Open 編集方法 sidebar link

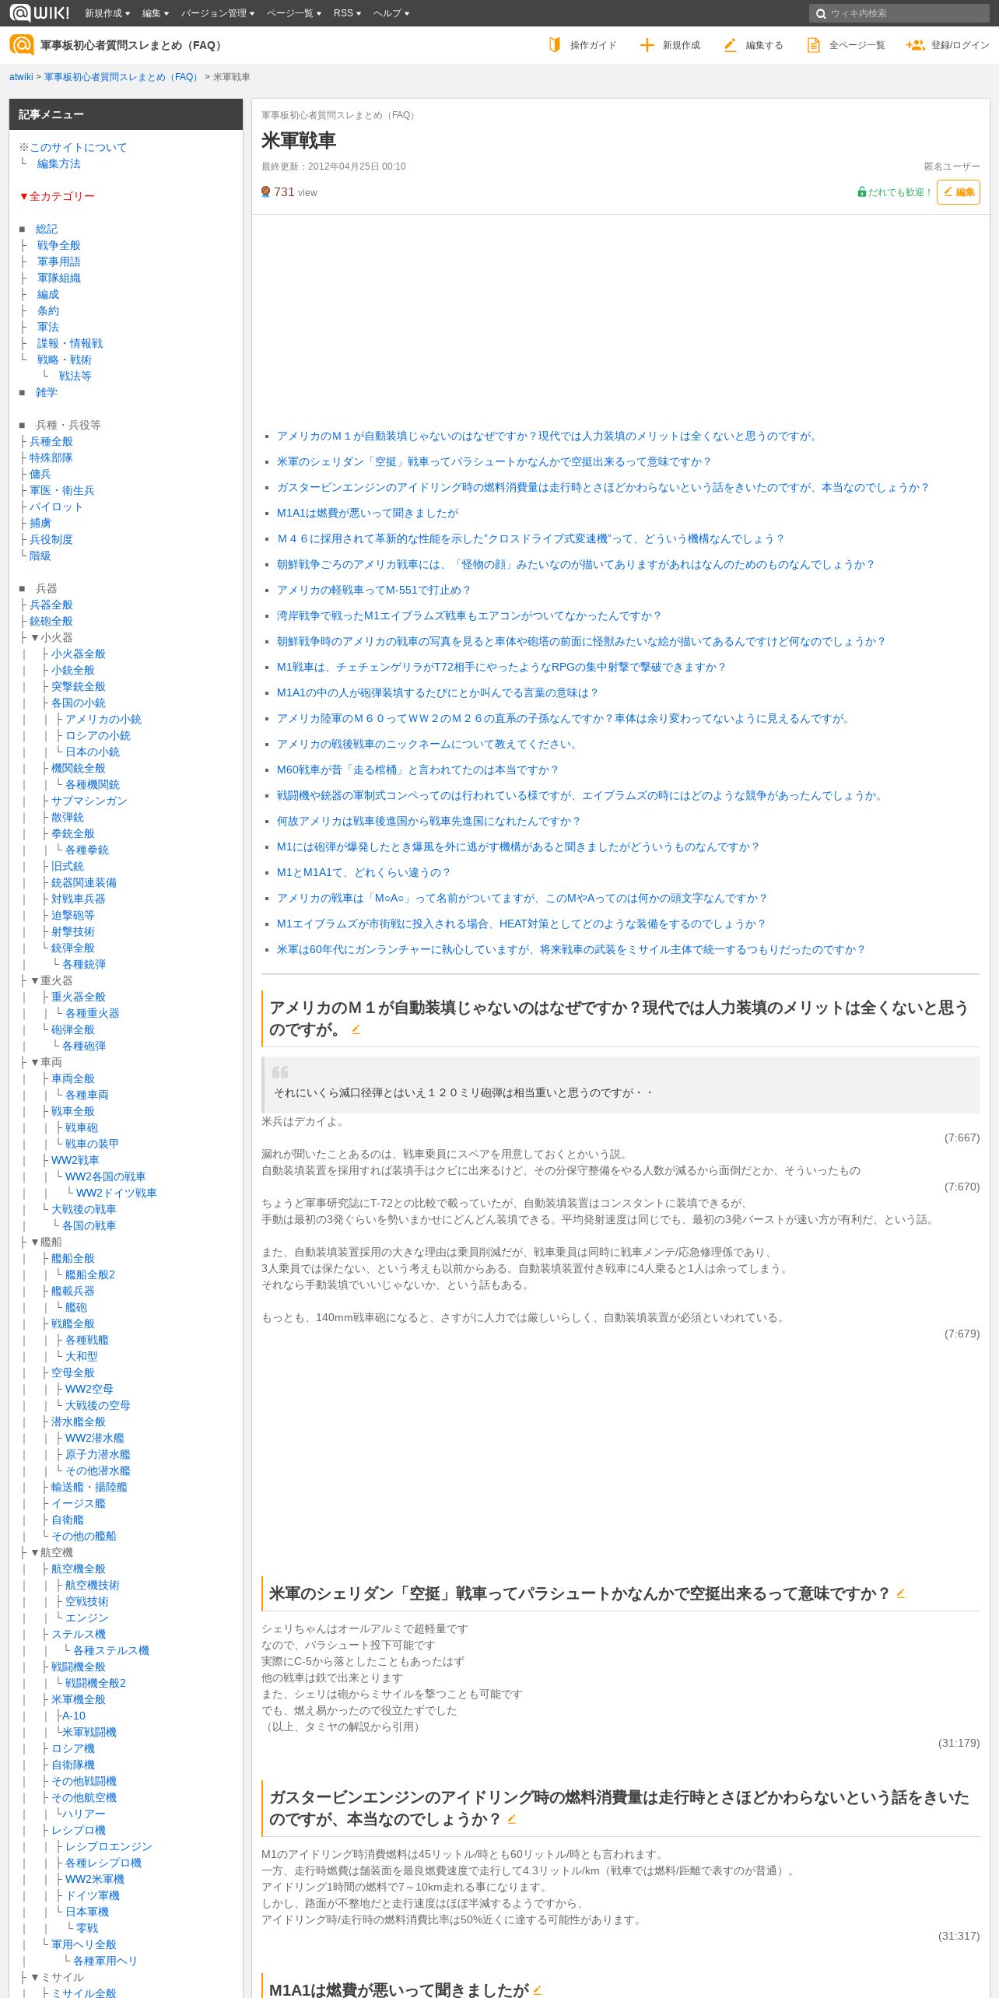59,163
